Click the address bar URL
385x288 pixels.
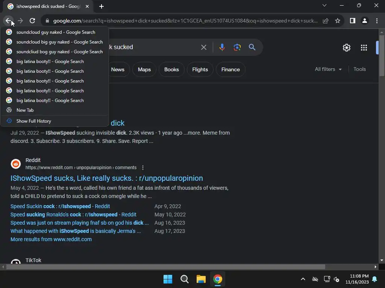click(185, 21)
